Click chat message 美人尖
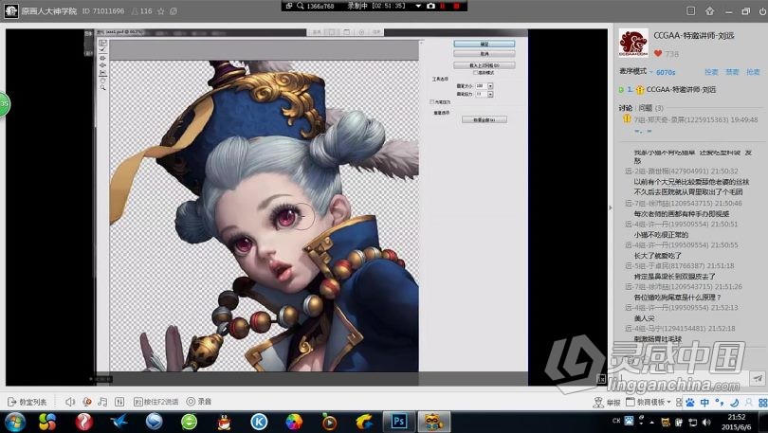 pyautogui.click(x=644, y=318)
